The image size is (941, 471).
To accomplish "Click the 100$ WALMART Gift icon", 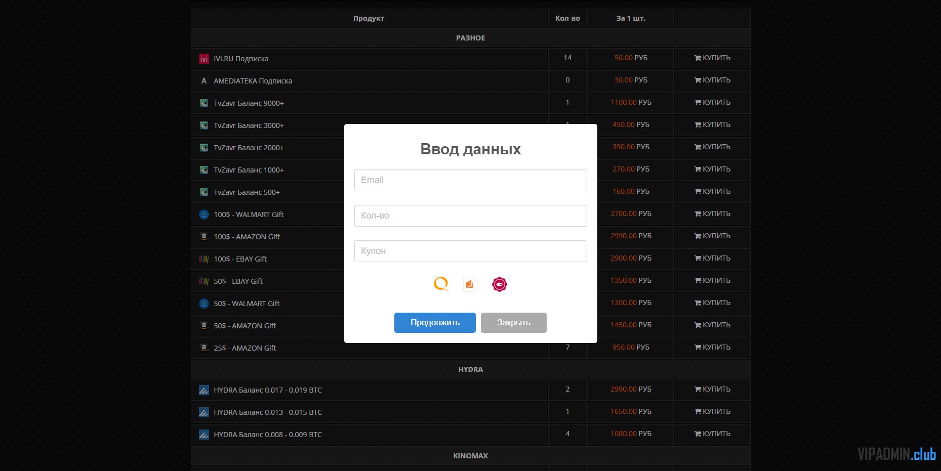I will click(x=204, y=215).
